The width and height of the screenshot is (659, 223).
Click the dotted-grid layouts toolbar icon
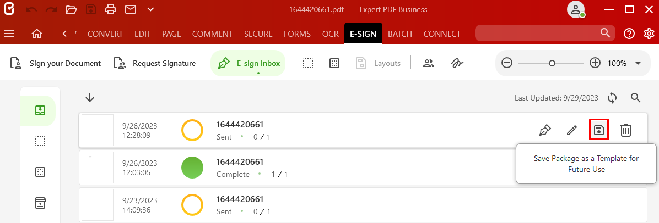pyautogui.click(x=334, y=63)
